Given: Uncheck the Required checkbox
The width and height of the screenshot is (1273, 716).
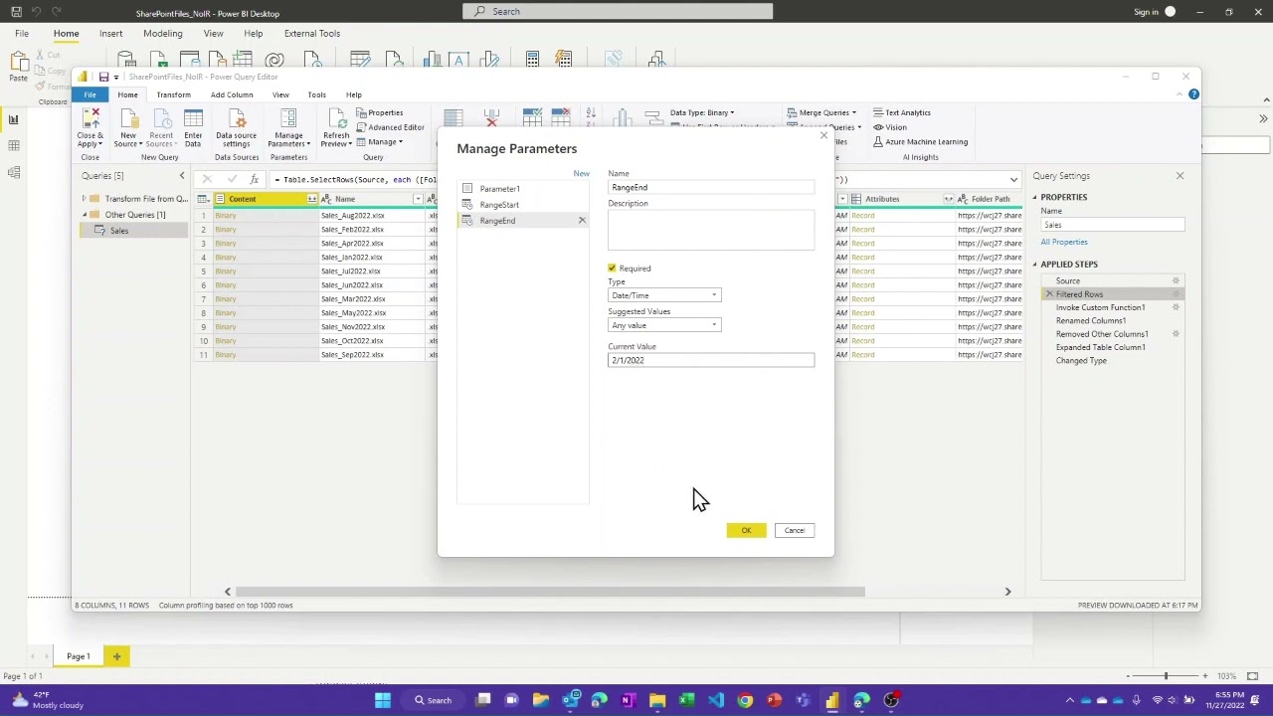Looking at the screenshot, I should (x=613, y=268).
